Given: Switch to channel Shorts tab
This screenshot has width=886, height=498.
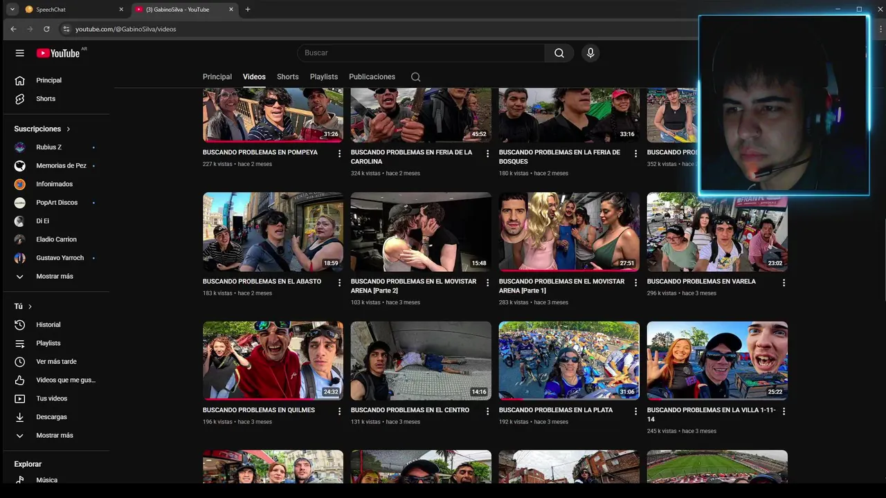Looking at the screenshot, I should coord(288,77).
